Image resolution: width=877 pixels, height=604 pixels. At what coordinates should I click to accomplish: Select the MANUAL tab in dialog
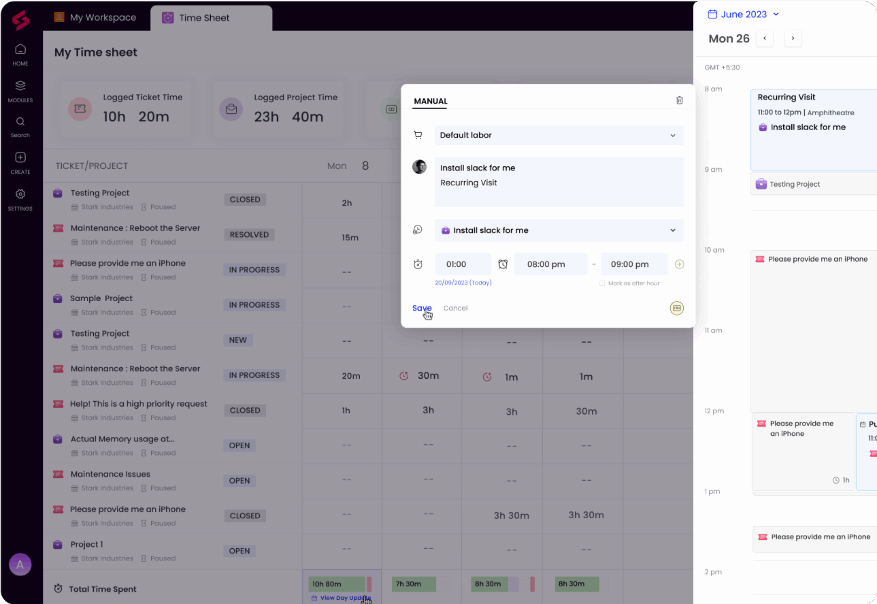coord(430,101)
